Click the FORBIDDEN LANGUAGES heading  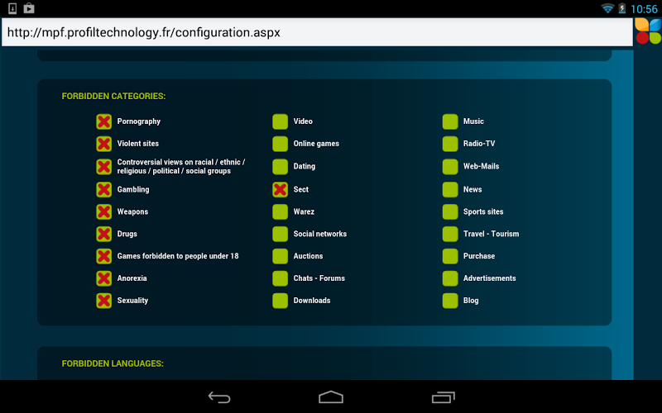click(113, 363)
